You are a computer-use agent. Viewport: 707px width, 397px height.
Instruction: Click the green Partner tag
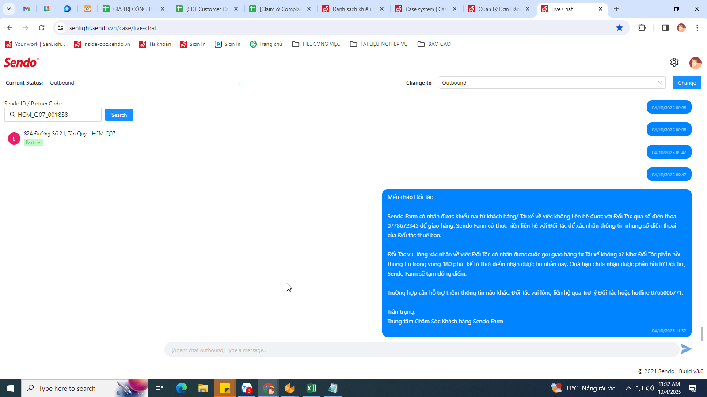(x=34, y=142)
